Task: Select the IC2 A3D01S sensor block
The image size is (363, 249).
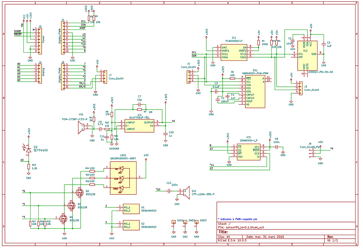Action: point(307,55)
